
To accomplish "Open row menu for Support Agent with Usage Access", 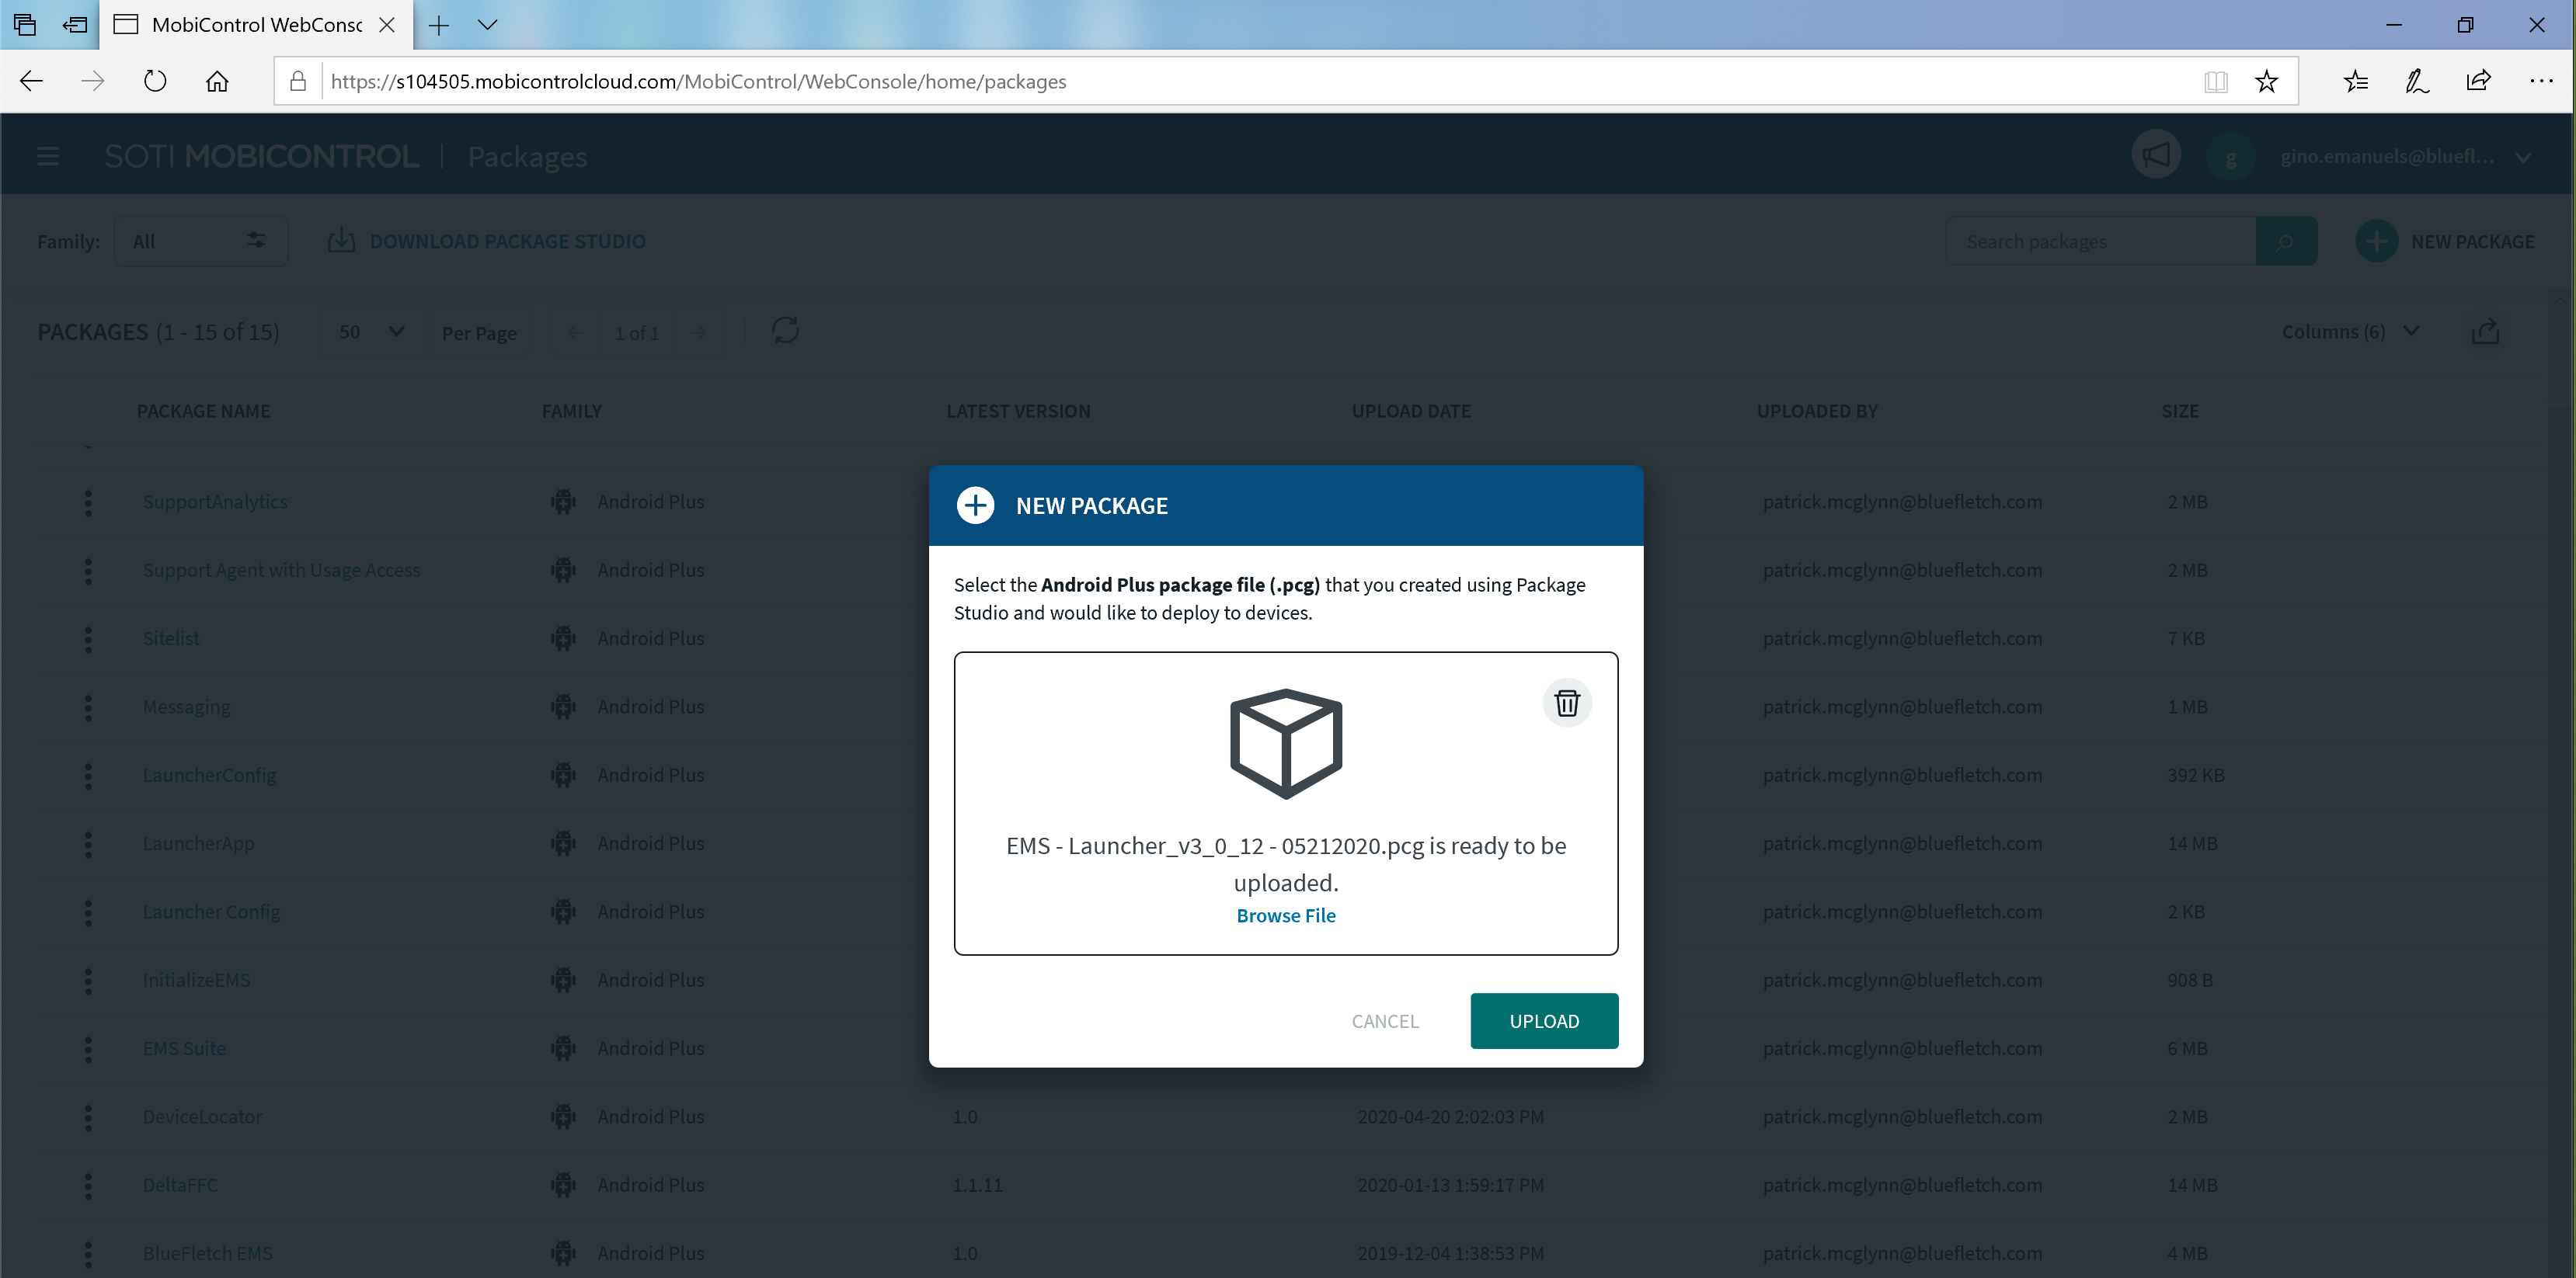I will pyautogui.click(x=88, y=571).
